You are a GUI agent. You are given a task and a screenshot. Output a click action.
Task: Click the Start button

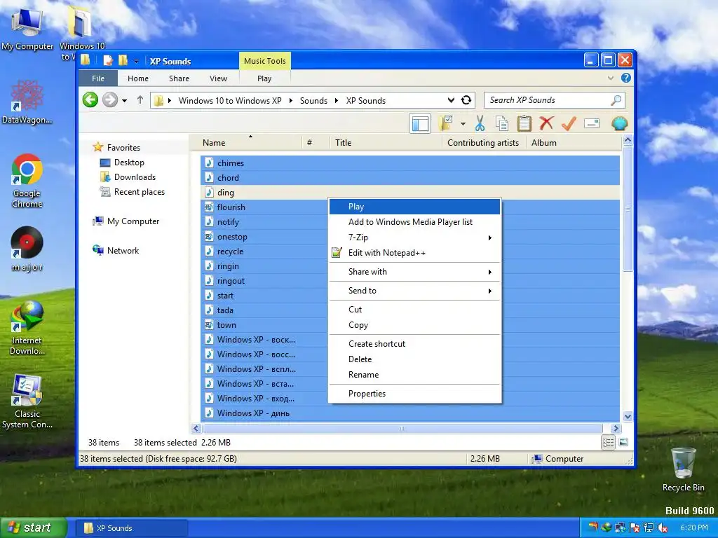click(34, 527)
